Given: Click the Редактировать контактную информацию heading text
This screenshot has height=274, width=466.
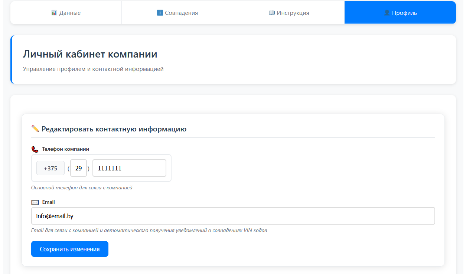Looking at the screenshot, I should (114, 129).
